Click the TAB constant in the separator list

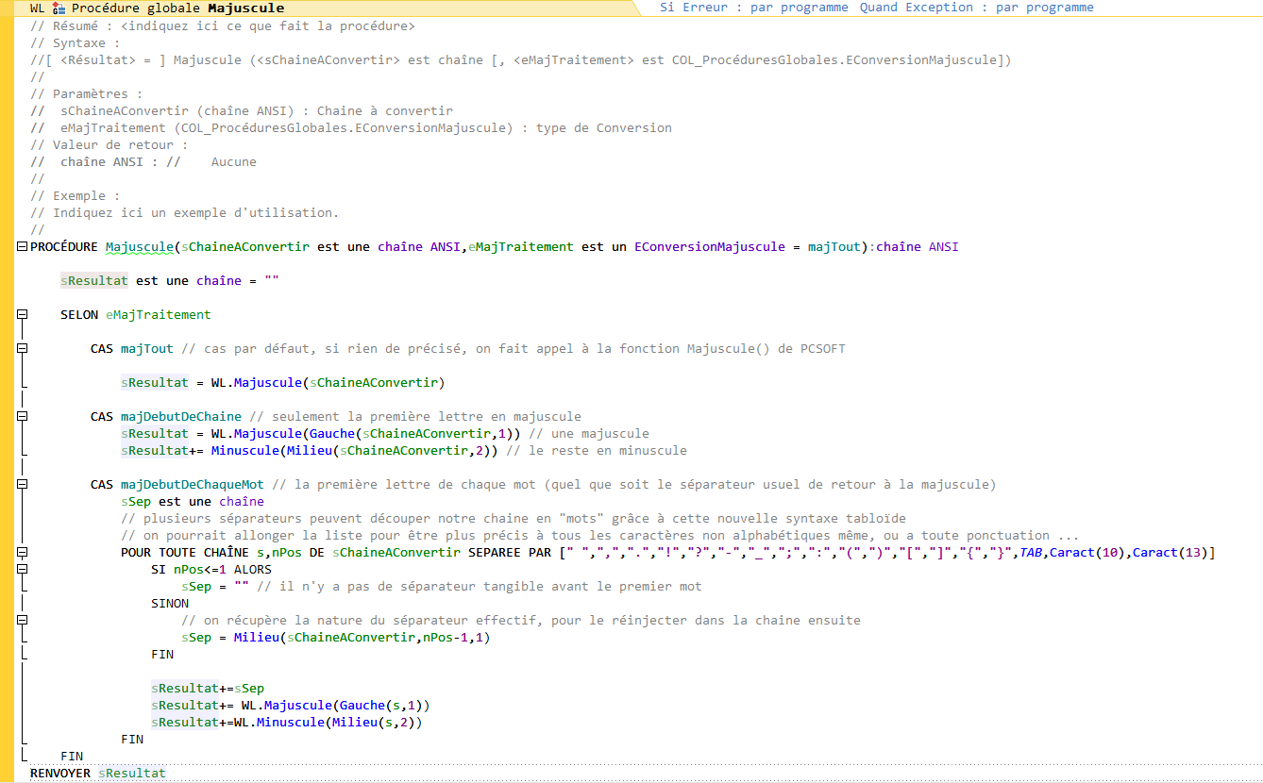[x=1031, y=553]
